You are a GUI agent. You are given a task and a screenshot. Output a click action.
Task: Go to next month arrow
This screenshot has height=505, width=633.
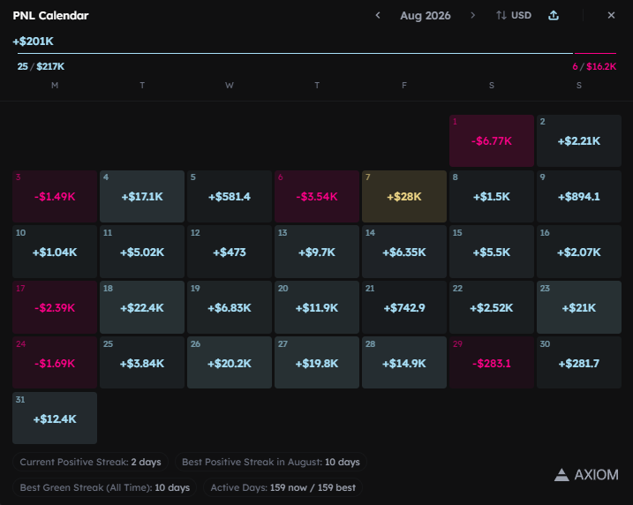pos(472,15)
